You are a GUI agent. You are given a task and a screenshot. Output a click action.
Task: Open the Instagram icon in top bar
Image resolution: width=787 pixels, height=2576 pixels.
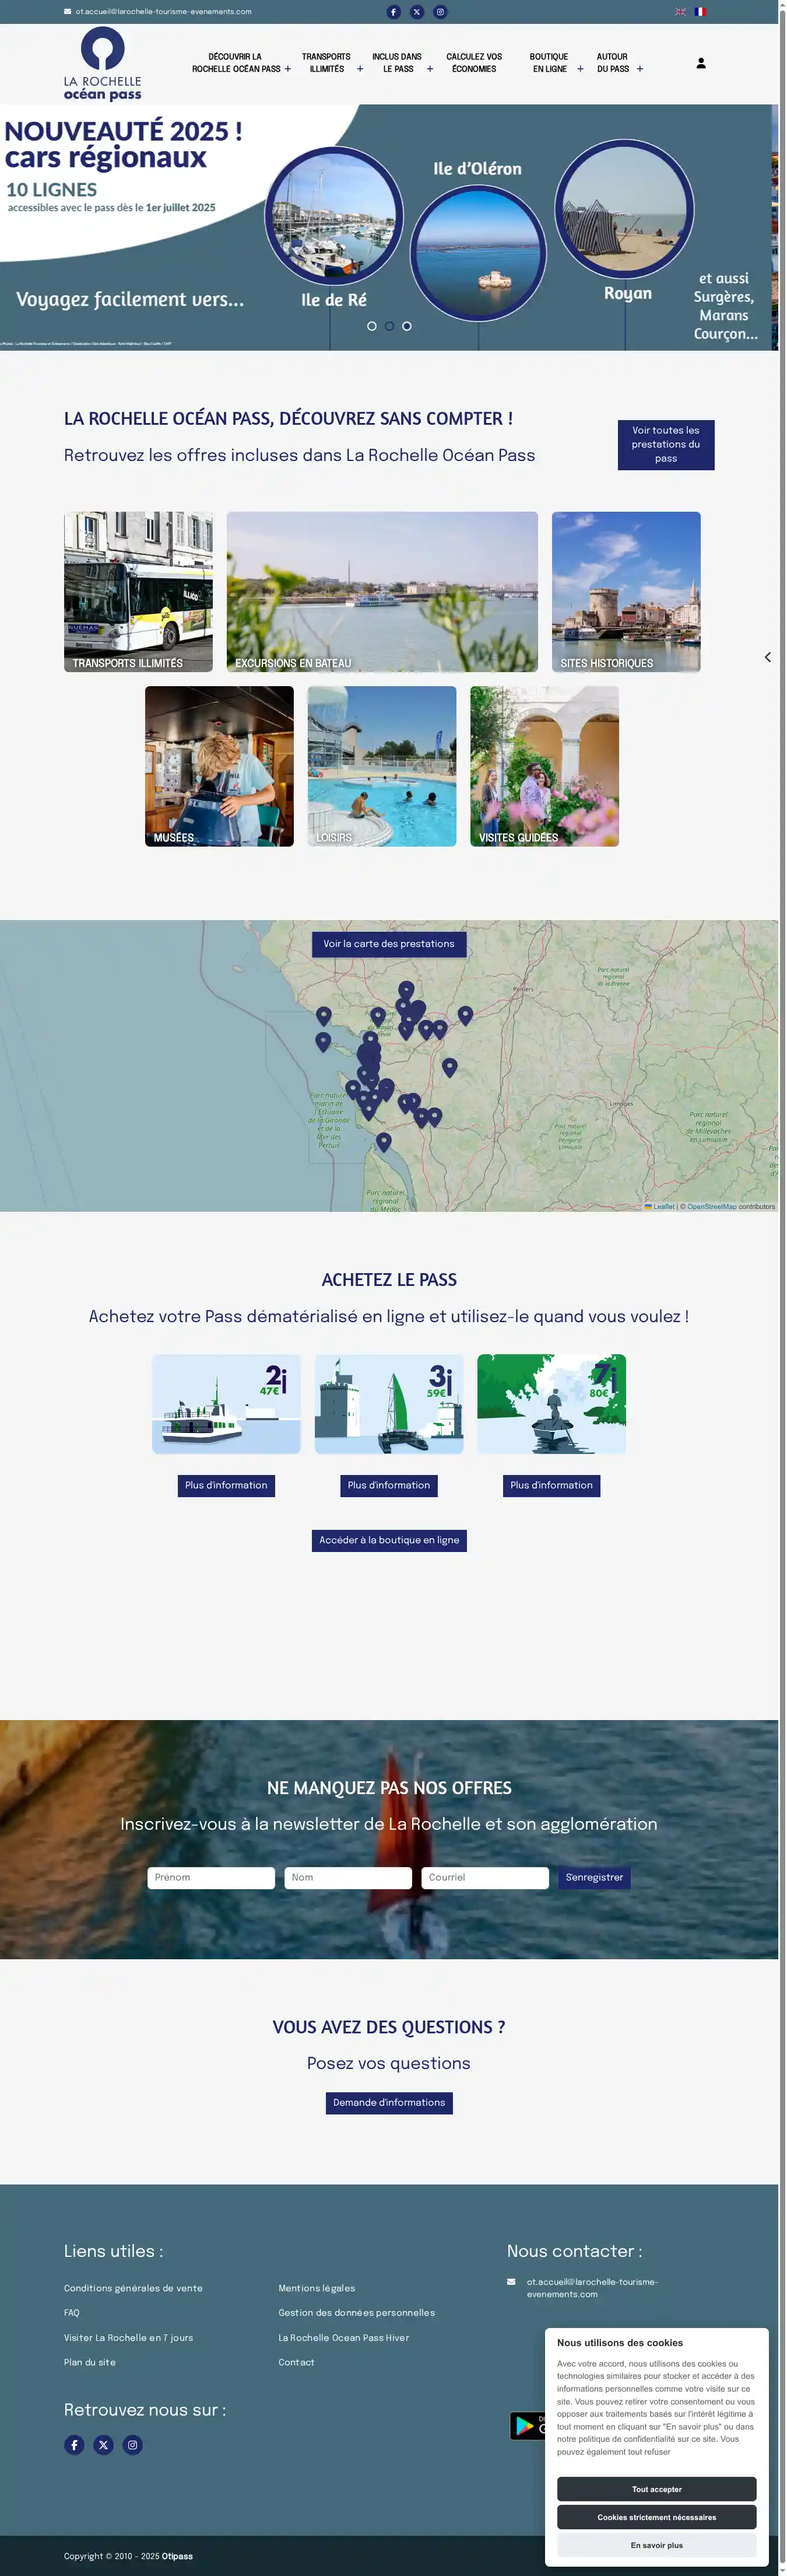pyautogui.click(x=441, y=12)
